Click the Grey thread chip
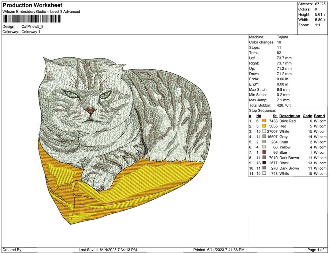Viewport: 329px width, 253px height. 264,137
